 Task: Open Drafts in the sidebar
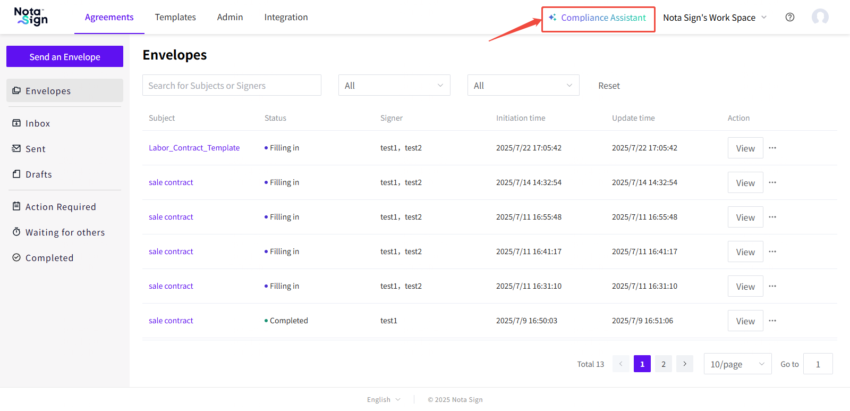(38, 174)
